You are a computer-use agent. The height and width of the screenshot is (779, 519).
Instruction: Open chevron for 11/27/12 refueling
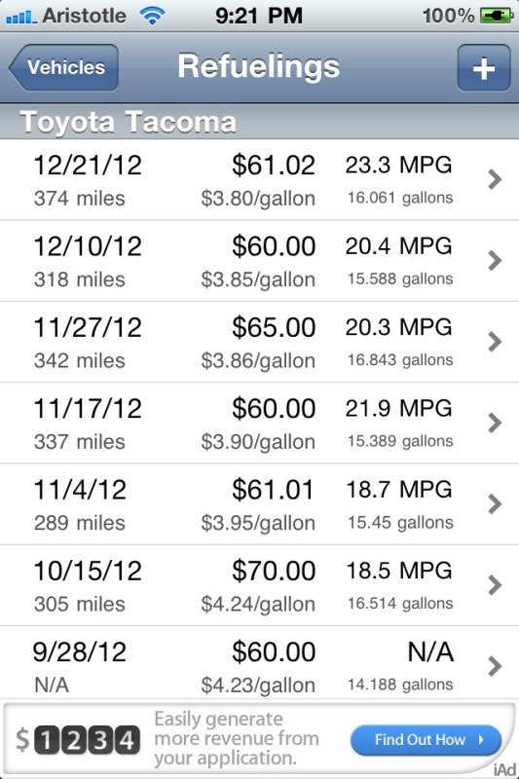point(495,342)
